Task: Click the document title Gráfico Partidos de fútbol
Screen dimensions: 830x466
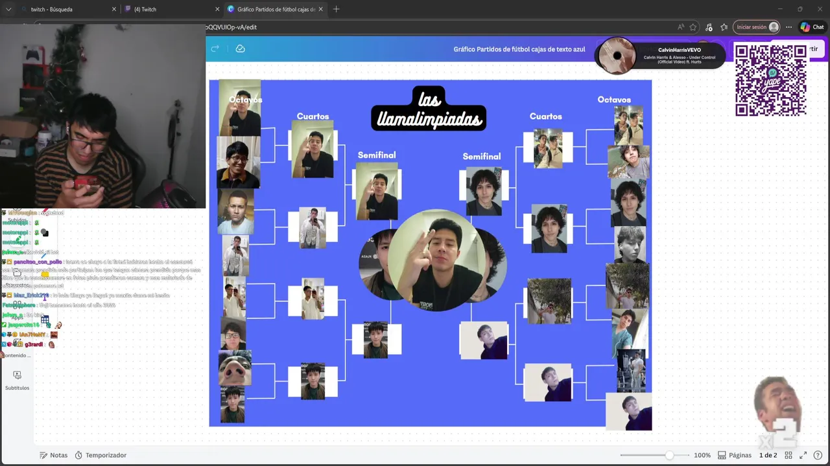Action: (519, 49)
